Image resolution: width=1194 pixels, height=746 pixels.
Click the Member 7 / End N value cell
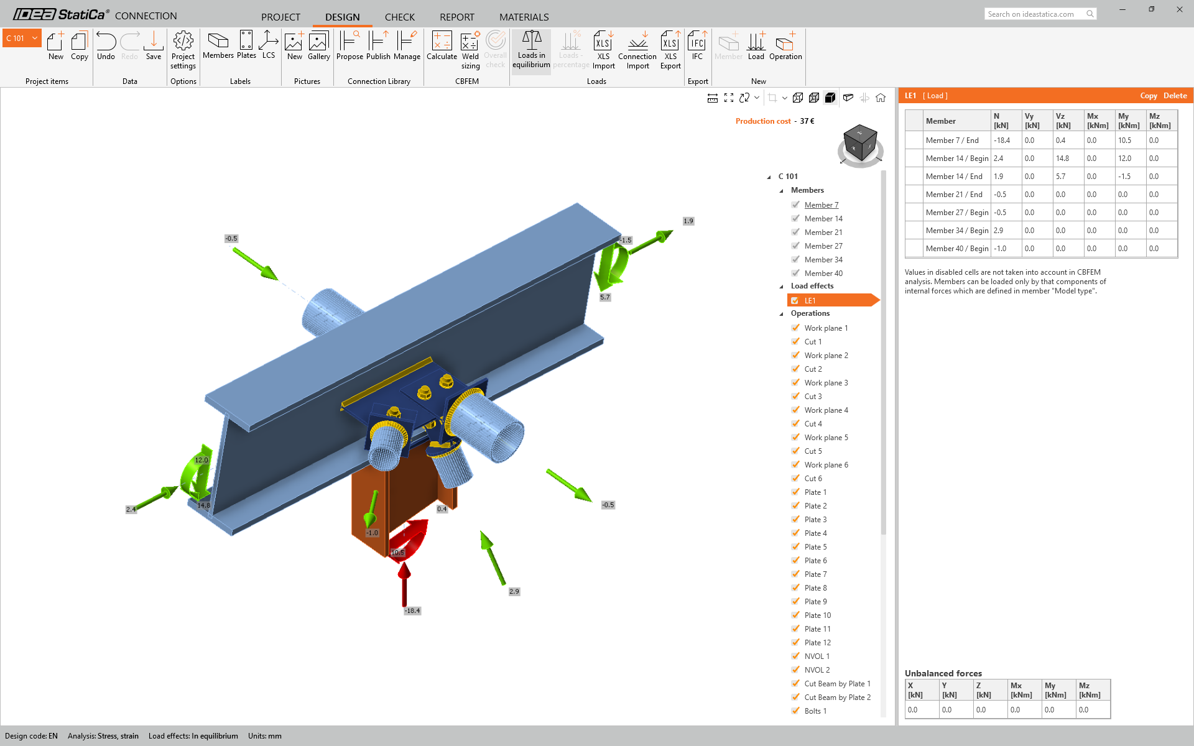click(x=1006, y=140)
